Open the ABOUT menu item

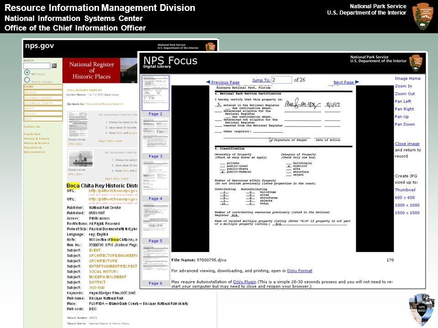coord(43,108)
